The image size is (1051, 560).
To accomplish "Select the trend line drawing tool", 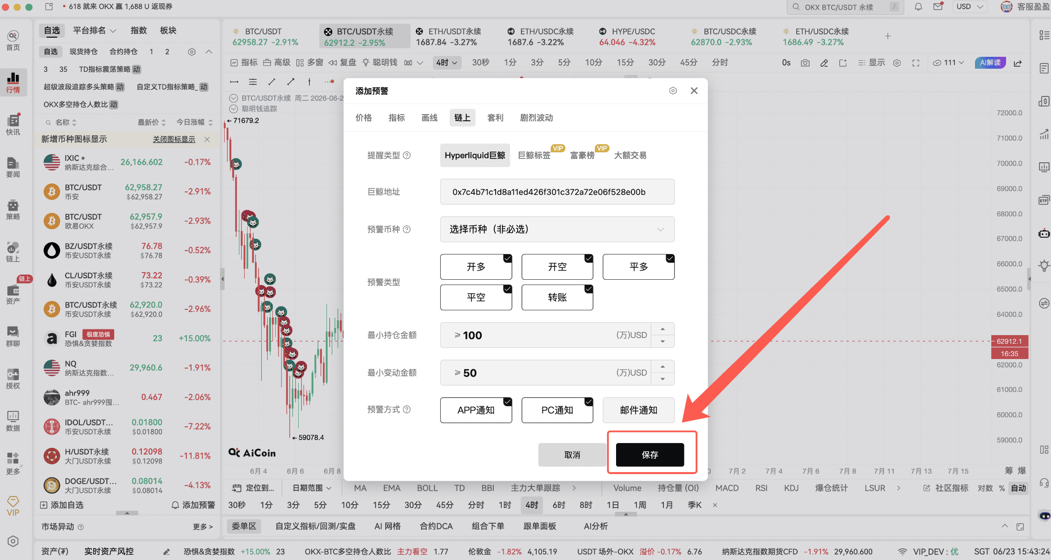I will (x=271, y=82).
